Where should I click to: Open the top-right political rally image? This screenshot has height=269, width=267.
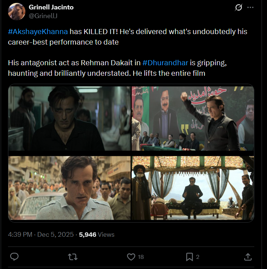(x=193, y=118)
